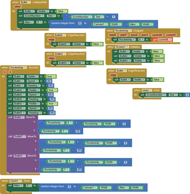Screen dimensions: 190x194
Task: Select startX parameter in Rocketship.Dragged
Action: (112, 35)
